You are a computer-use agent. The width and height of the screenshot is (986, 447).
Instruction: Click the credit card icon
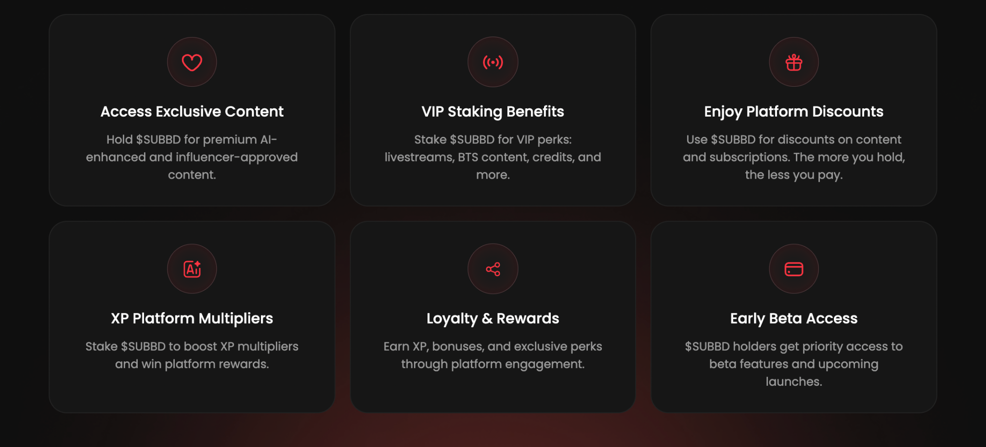(x=793, y=269)
